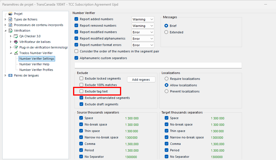Toggle source Narrow no-break space separator
Viewport: 276px width, 160px height.
[x=81, y=137]
